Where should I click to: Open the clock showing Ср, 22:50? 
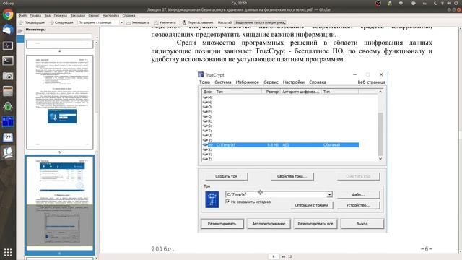coord(239,3)
